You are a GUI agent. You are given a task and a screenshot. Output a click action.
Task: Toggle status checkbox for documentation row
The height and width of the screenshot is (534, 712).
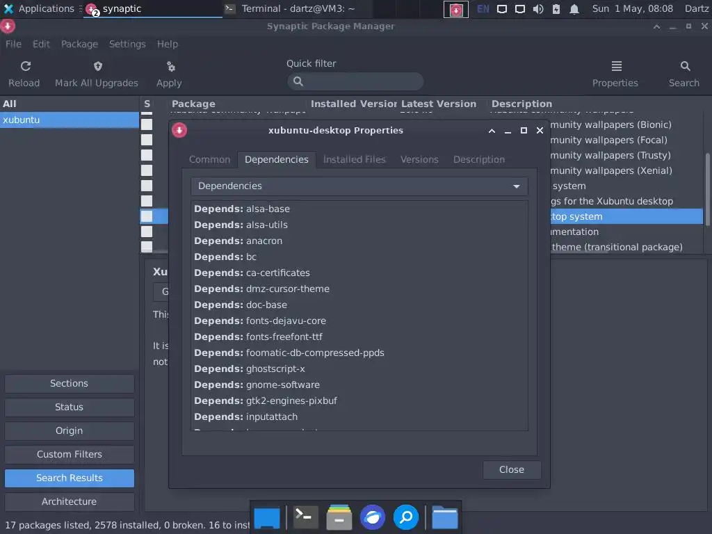pyautogui.click(x=147, y=232)
